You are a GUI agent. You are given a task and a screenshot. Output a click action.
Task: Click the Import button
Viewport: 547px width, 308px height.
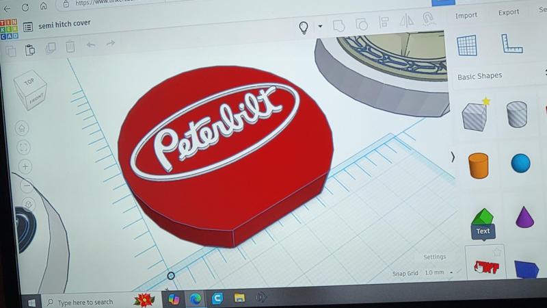466,15
